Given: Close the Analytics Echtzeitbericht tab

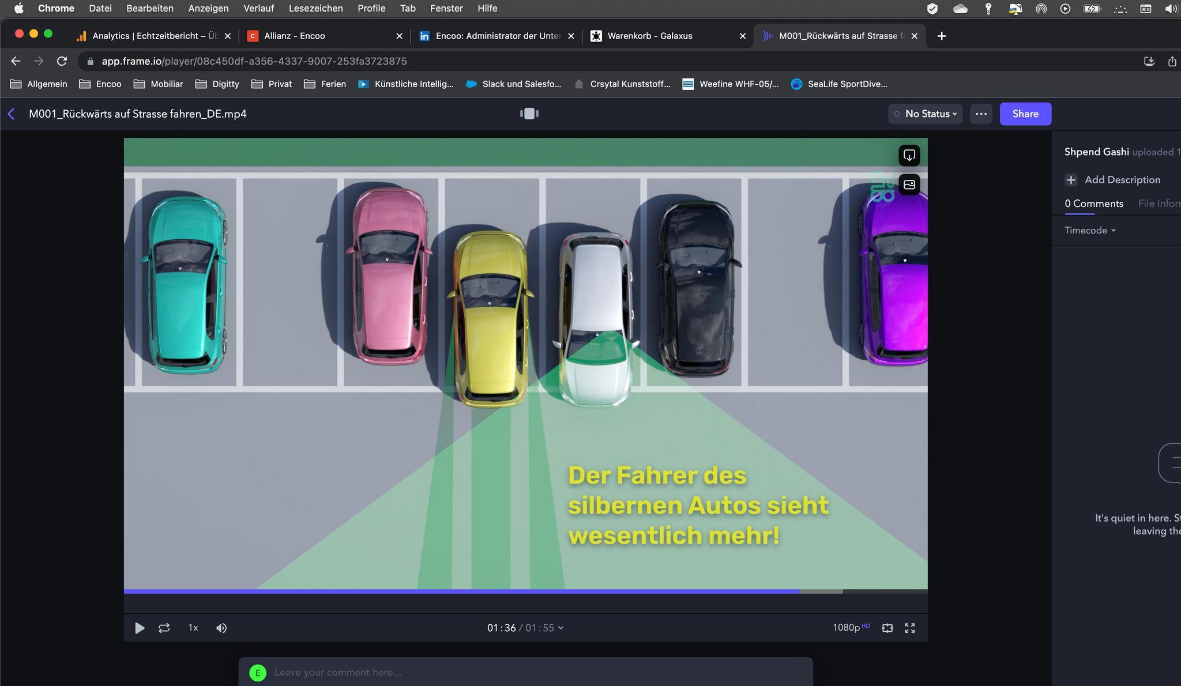Looking at the screenshot, I should 227,36.
